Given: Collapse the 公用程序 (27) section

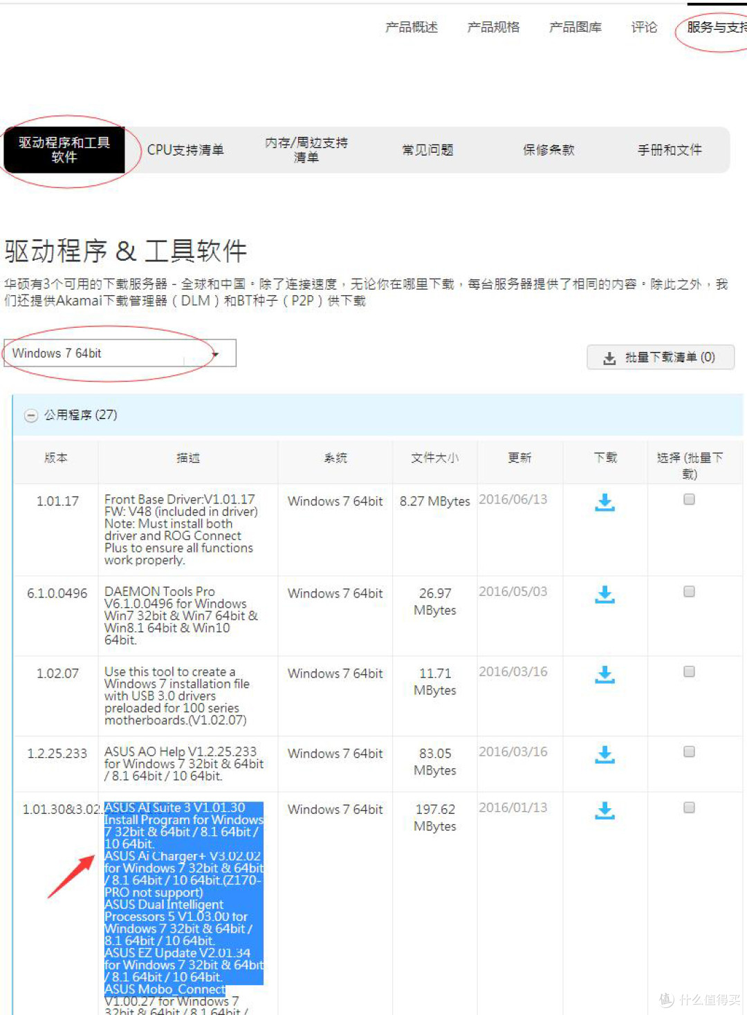Looking at the screenshot, I should [30, 416].
